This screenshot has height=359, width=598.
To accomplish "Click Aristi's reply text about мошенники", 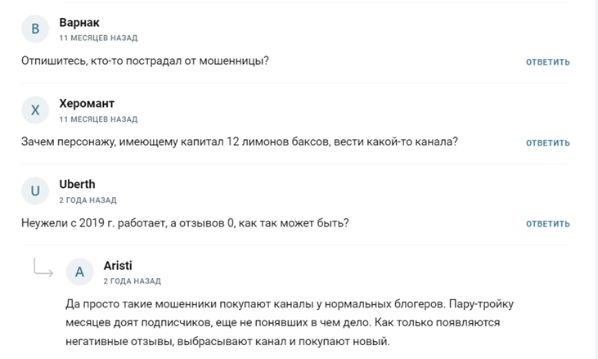I will coord(290,322).
